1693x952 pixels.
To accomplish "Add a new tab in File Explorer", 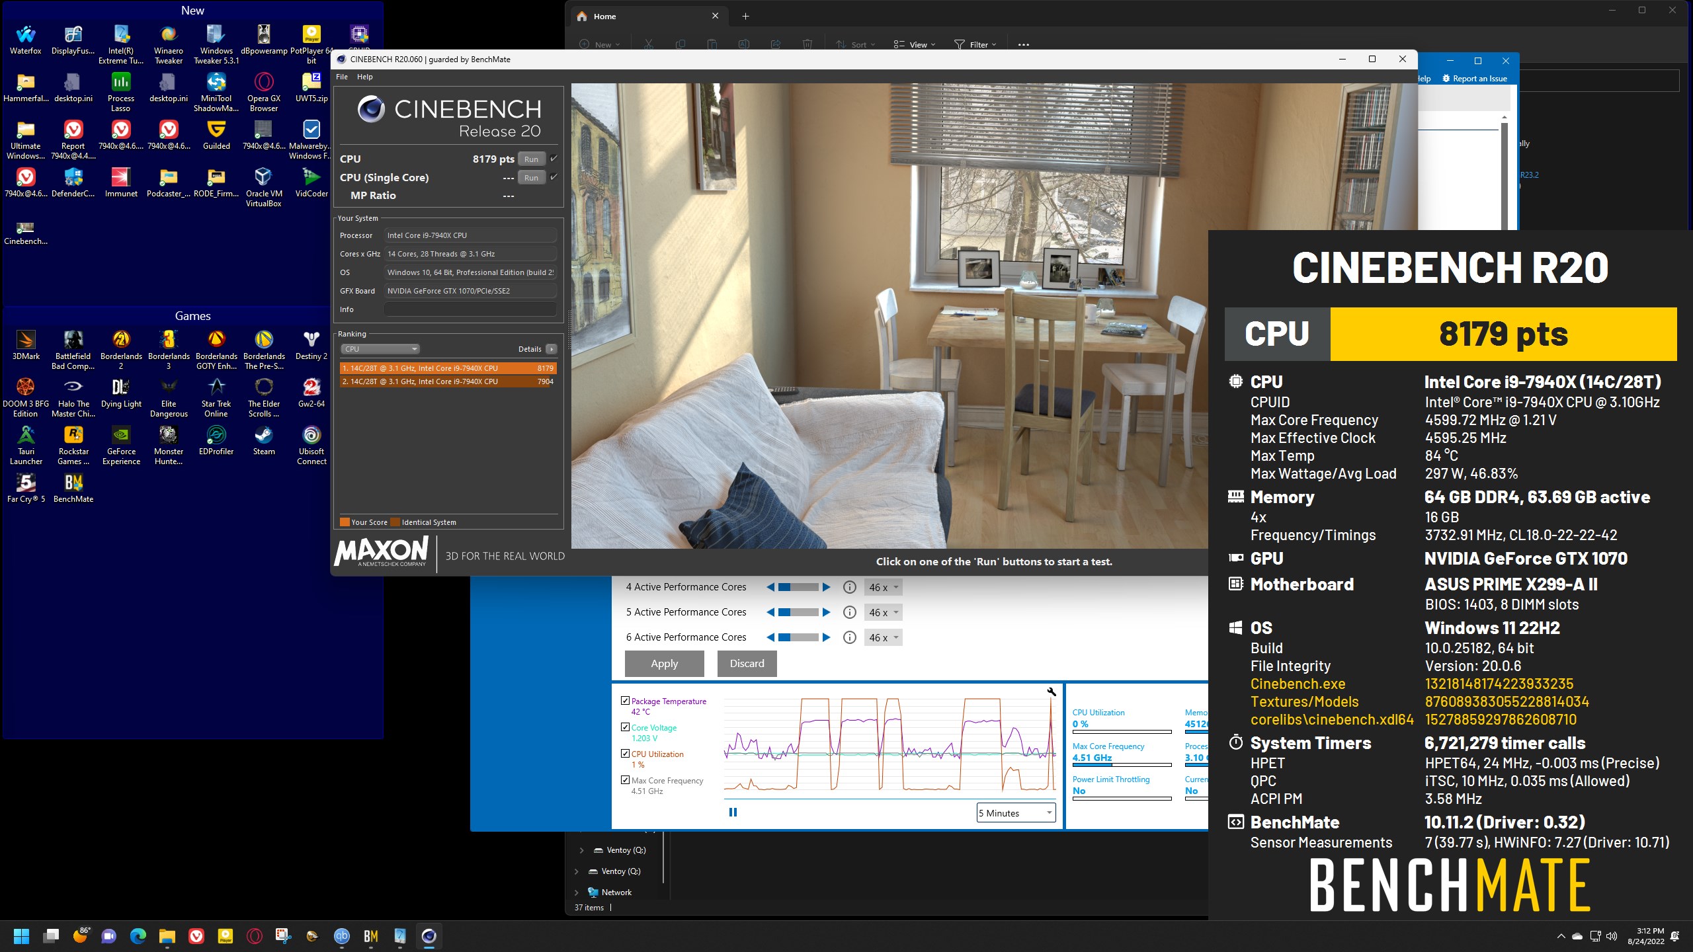I will [x=745, y=16].
